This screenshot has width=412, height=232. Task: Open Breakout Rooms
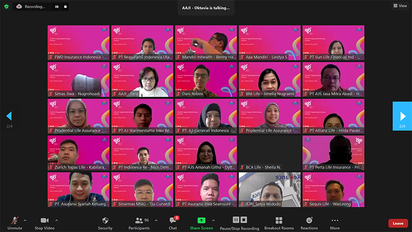(279, 223)
